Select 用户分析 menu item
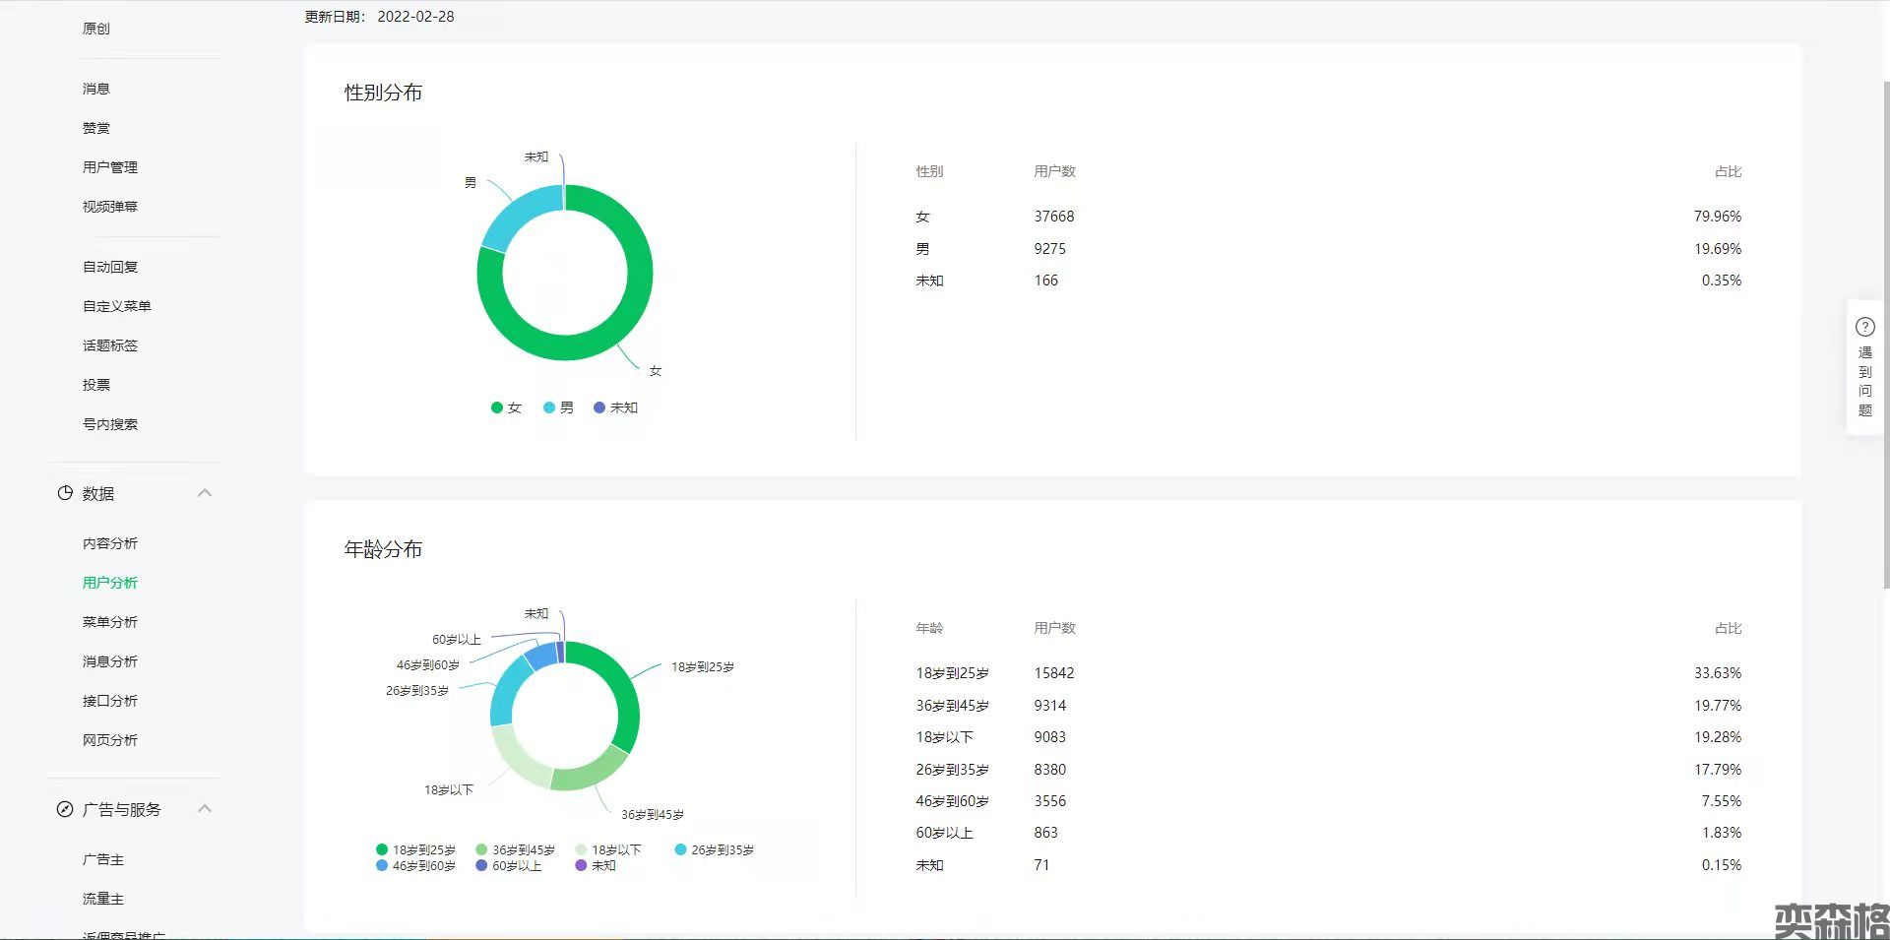This screenshot has width=1890, height=940. point(110,583)
